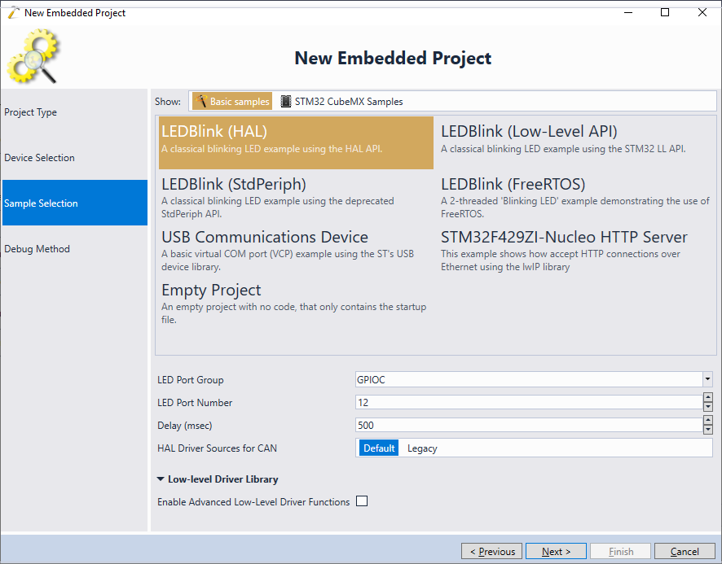The image size is (722, 564).
Task: Increment the Delay (msec) value
Action: 707,421
